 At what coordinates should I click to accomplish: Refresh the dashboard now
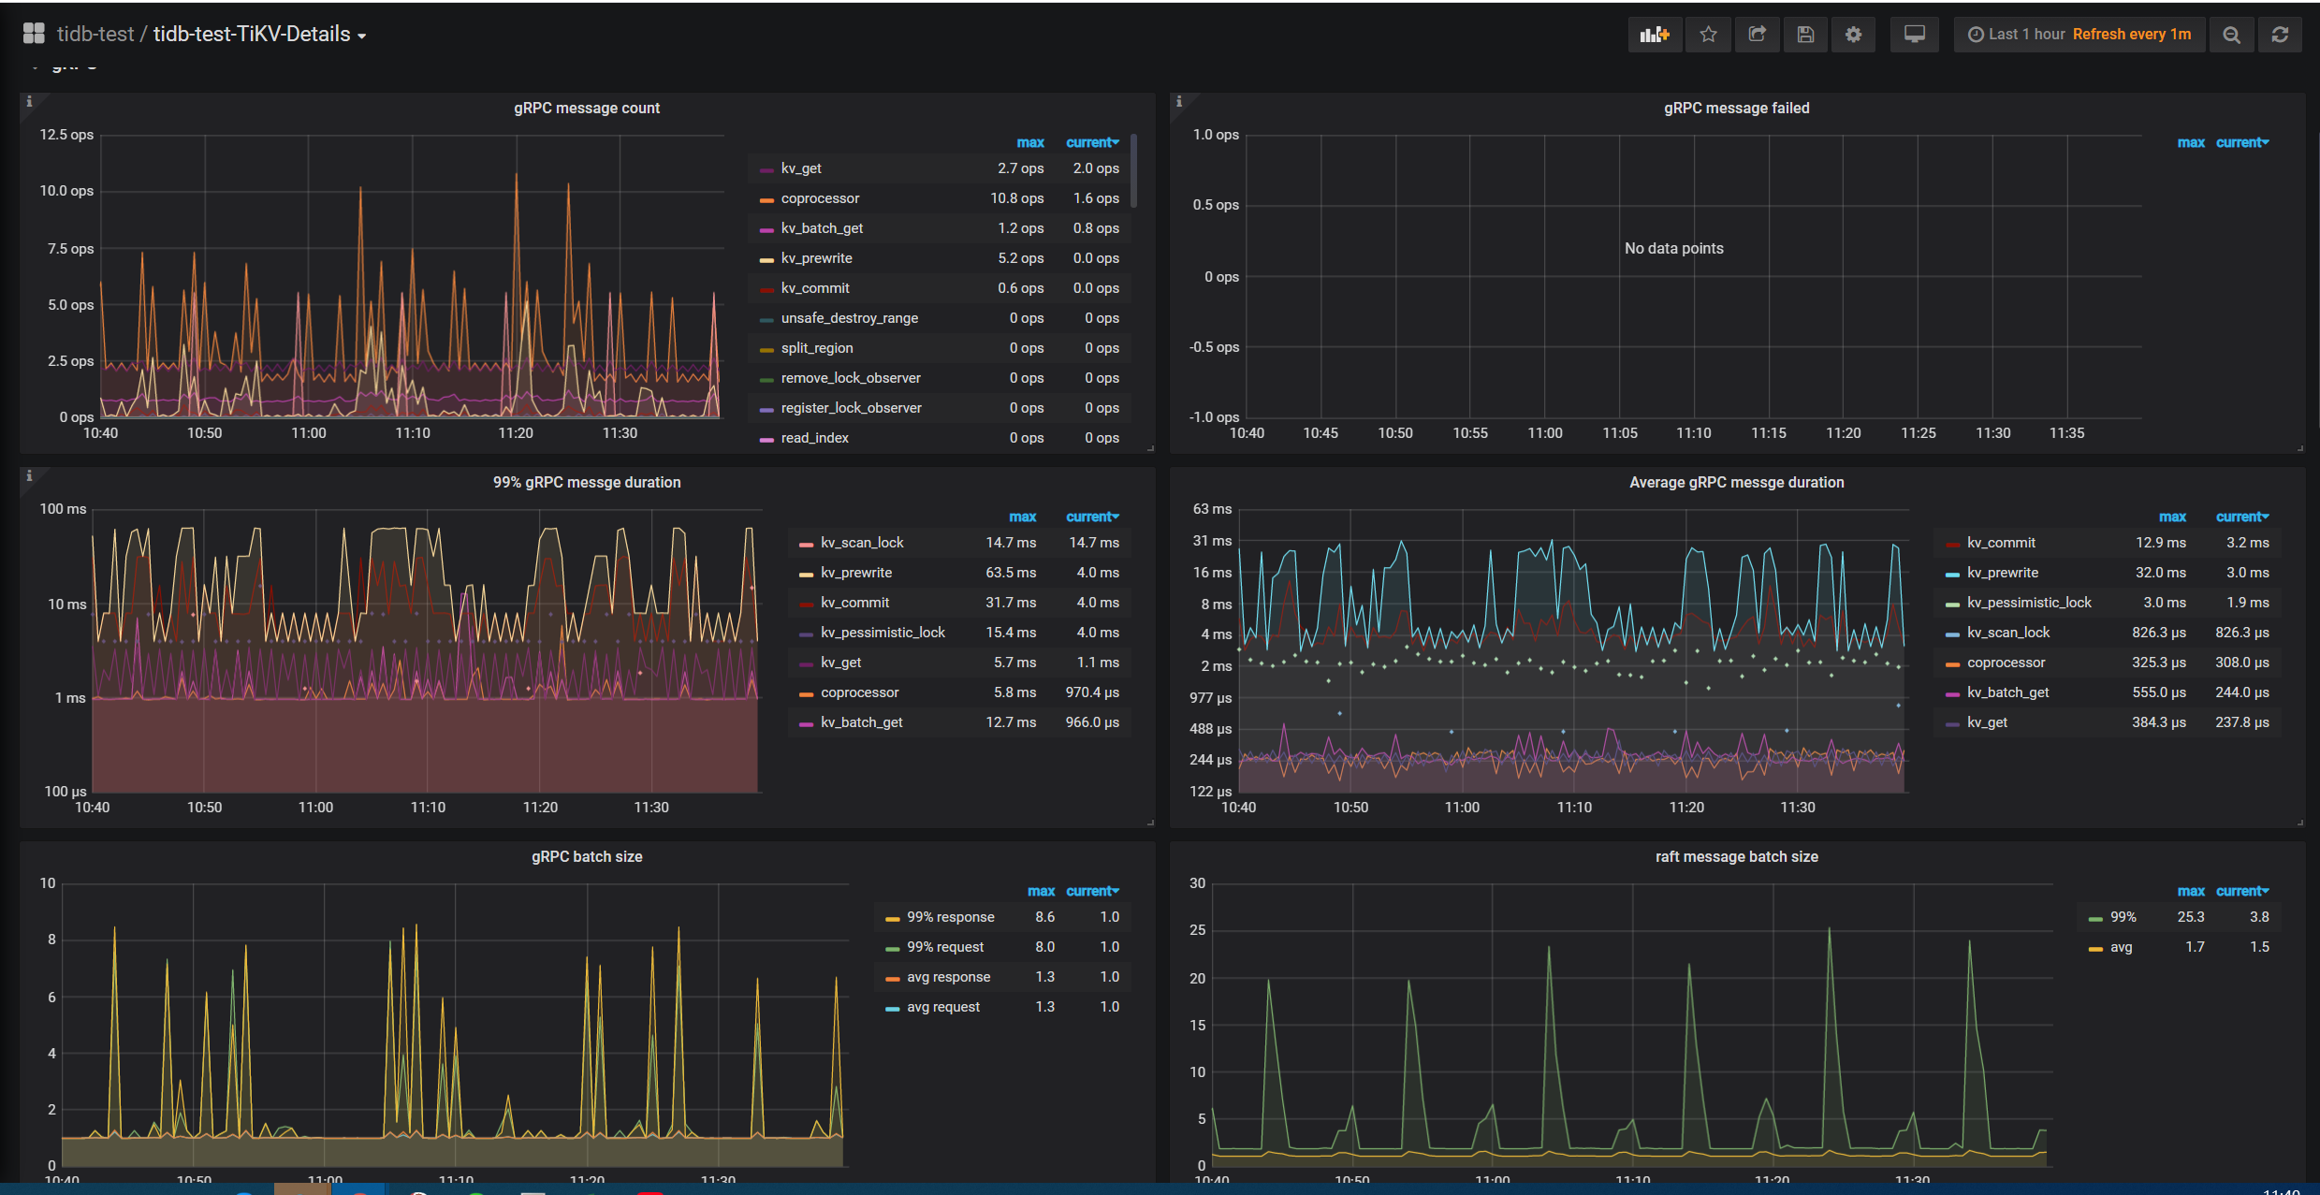click(x=2280, y=35)
